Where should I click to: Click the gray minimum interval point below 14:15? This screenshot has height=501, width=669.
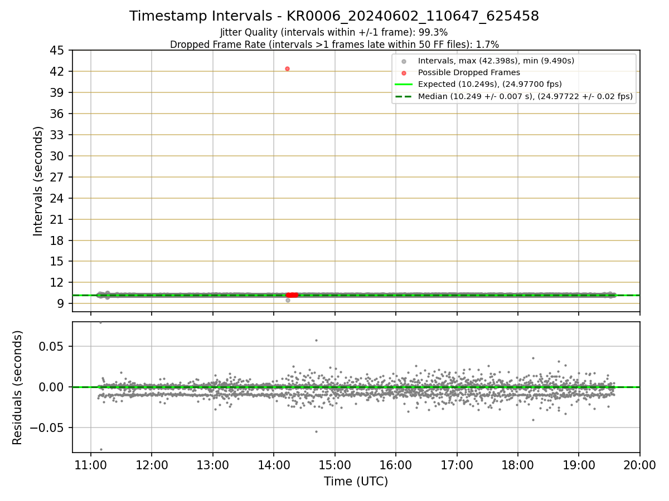pyautogui.click(x=288, y=300)
